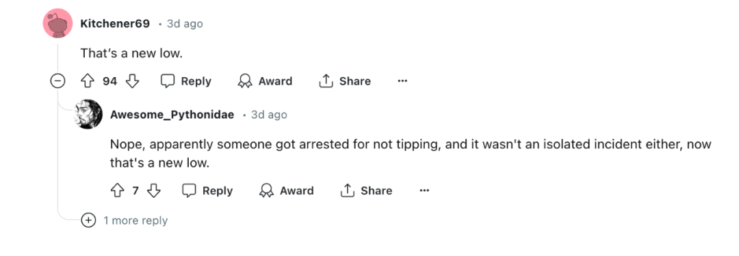
Task: Upvote Awesome_Pythonidae's reply
Action: point(117,190)
